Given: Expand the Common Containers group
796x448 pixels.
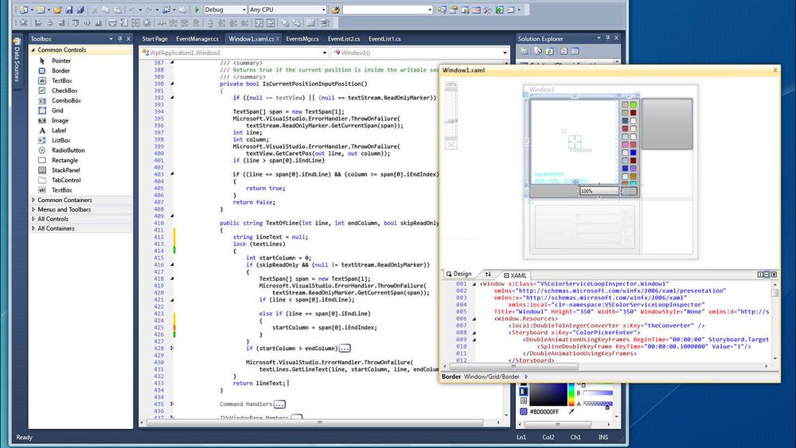Looking at the screenshot, I should coord(33,200).
